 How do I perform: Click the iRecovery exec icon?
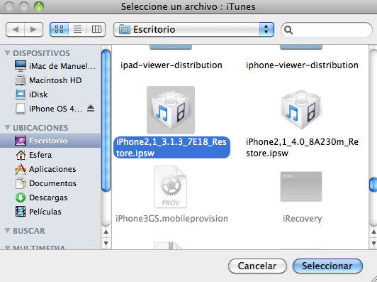[x=301, y=186]
